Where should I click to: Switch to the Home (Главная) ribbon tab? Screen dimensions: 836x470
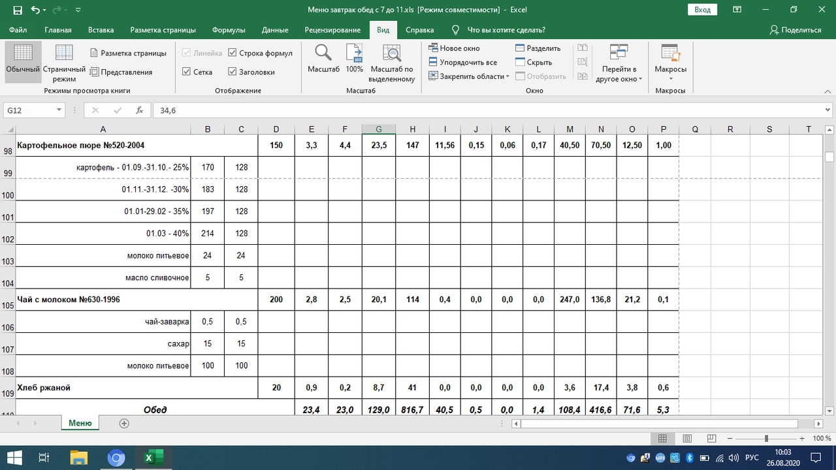(x=58, y=30)
